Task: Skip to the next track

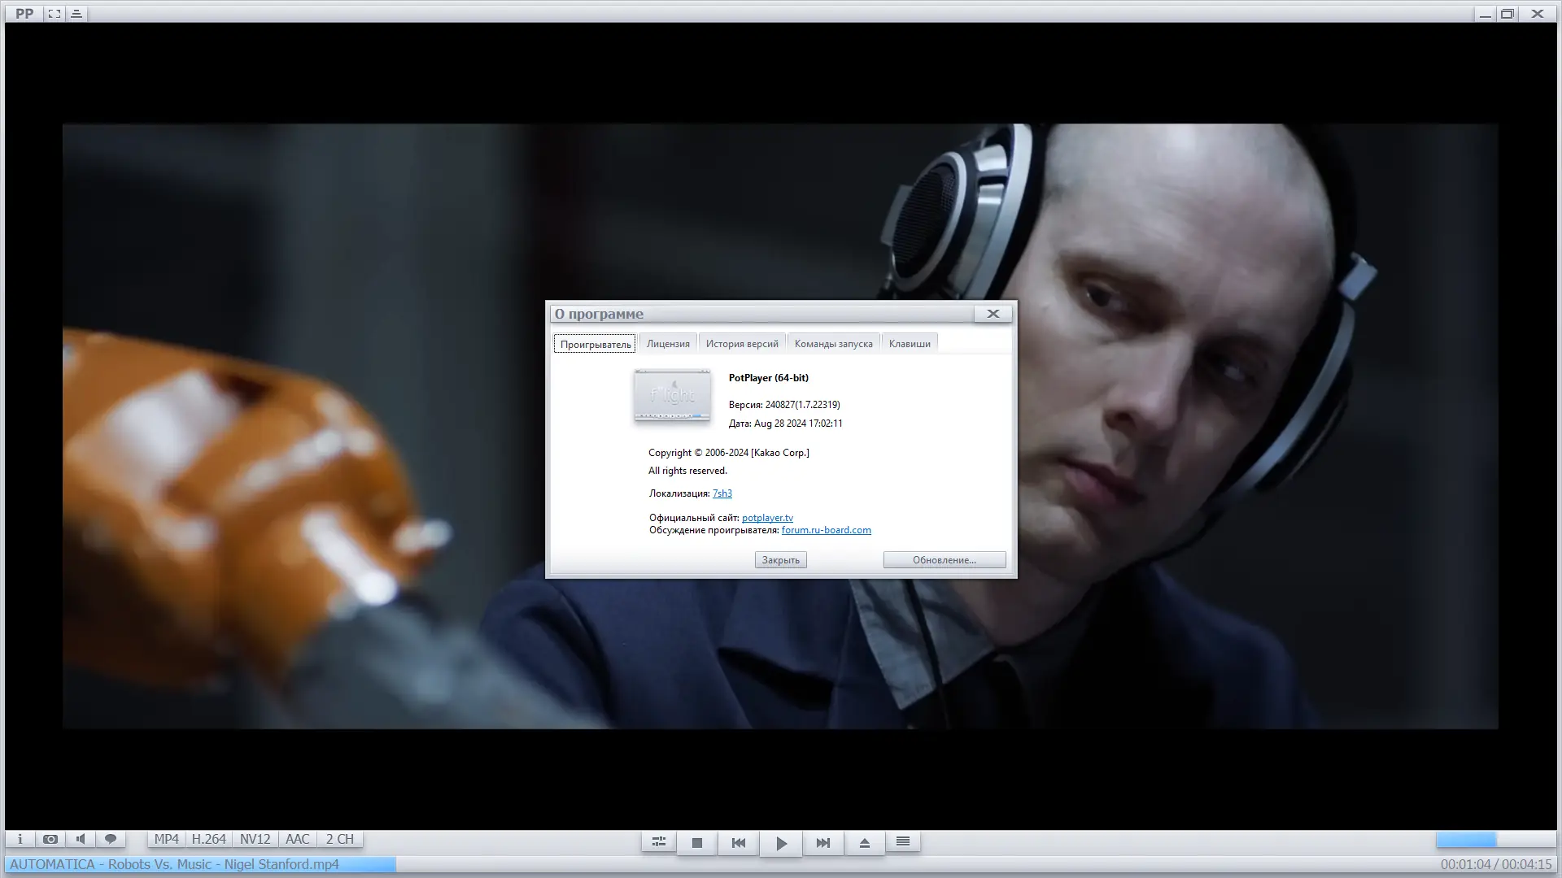Action: point(822,843)
